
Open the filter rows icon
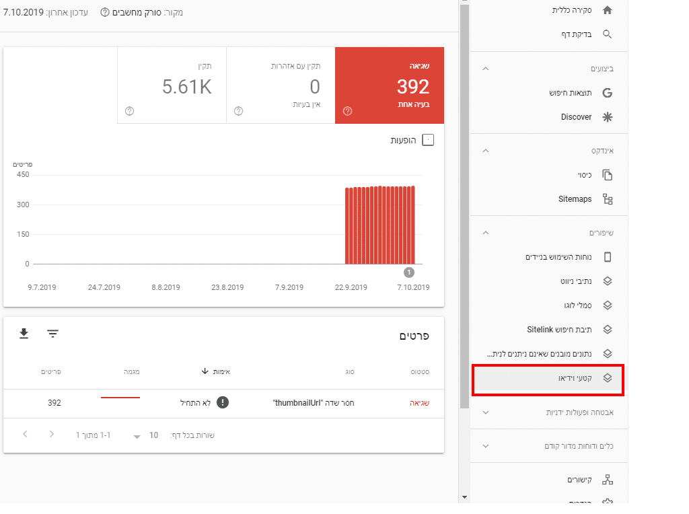pos(52,333)
